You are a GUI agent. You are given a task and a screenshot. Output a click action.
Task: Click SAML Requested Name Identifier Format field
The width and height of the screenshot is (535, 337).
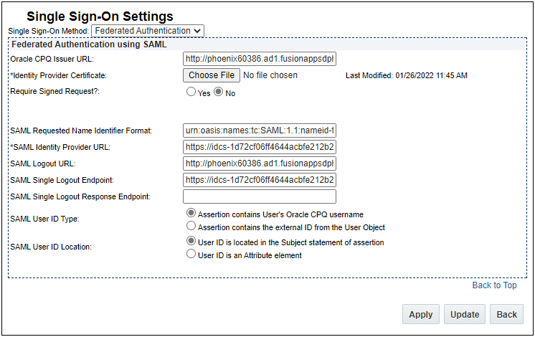pyautogui.click(x=260, y=130)
